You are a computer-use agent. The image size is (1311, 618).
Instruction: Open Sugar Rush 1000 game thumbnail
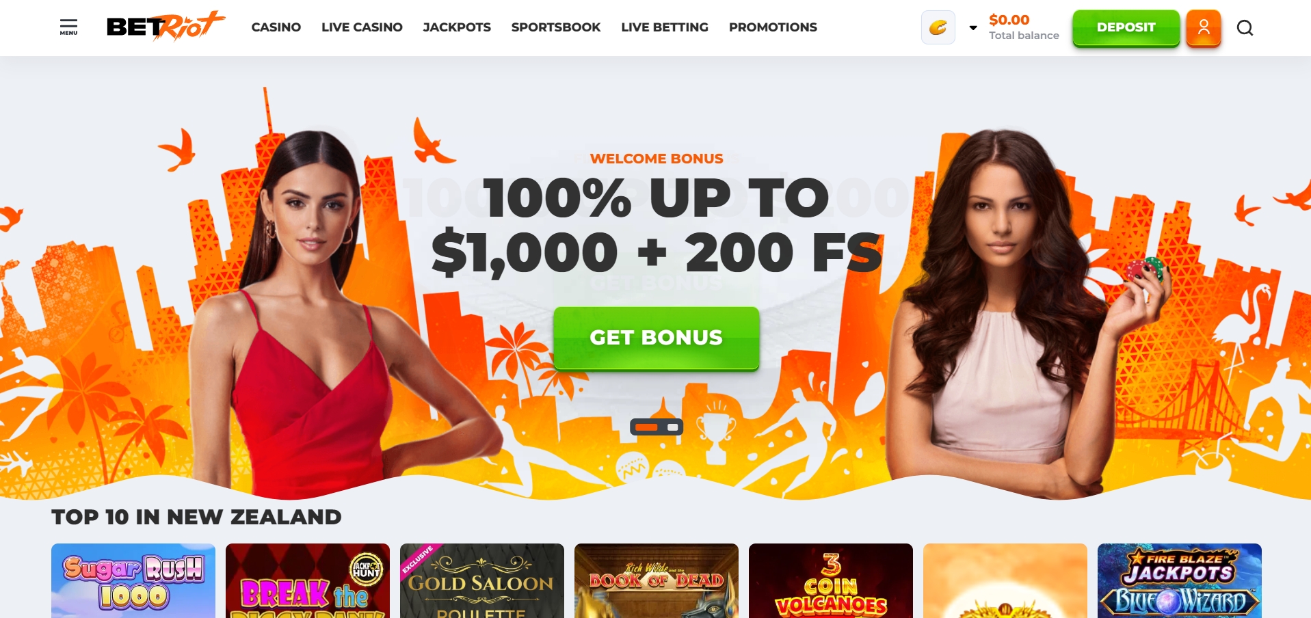pos(133,580)
